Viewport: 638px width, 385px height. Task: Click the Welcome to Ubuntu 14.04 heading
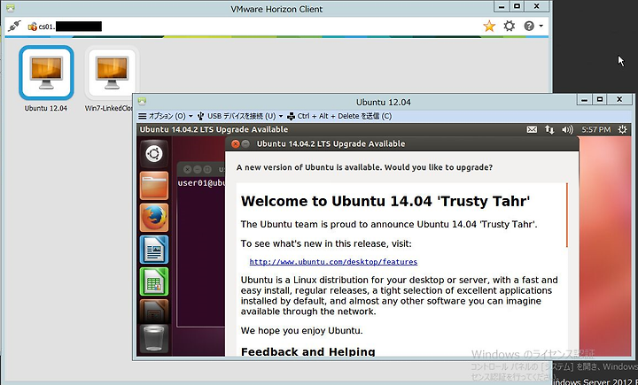click(x=385, y=201)
